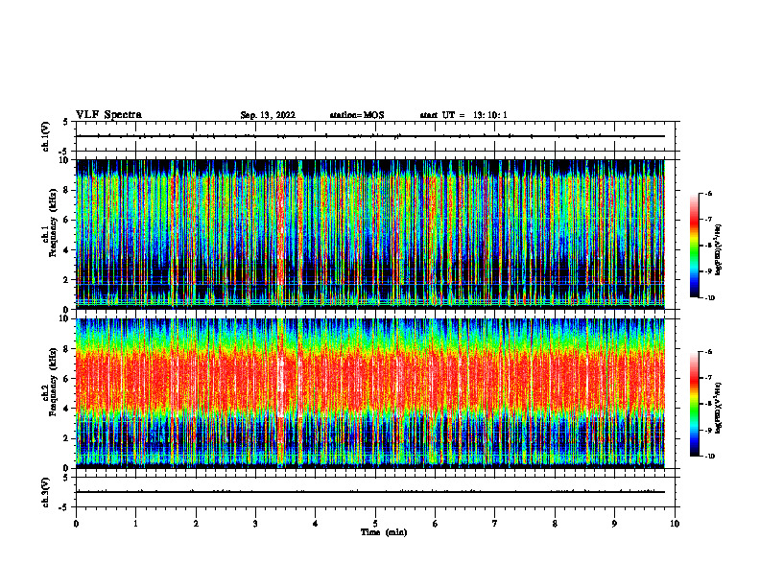Click the ch.1 spectrogram color scale bar
Viewport: 760px width, 587px height.
695,246
